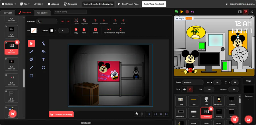The image size is (256, 125).
Task: Send selection to Back
Action: [x=123, y=21]
